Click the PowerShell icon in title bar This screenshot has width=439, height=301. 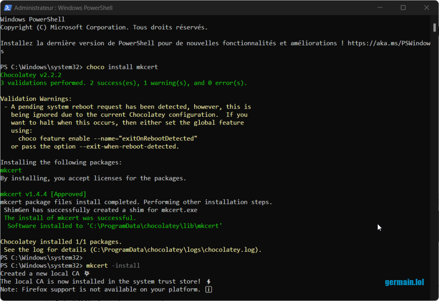click(7, 8)
